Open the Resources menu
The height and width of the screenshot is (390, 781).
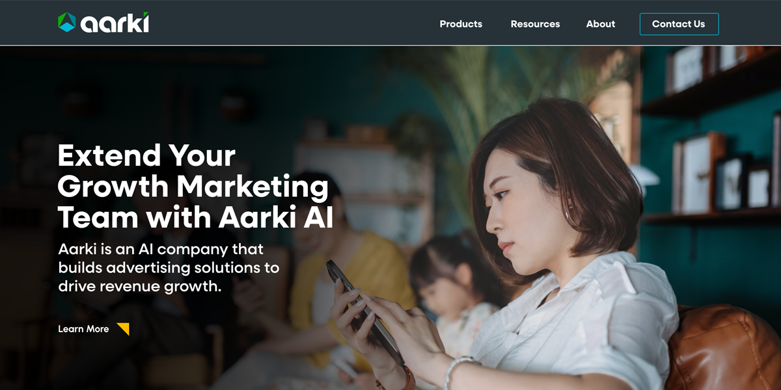pyautogui.click(x=535, y=24)
